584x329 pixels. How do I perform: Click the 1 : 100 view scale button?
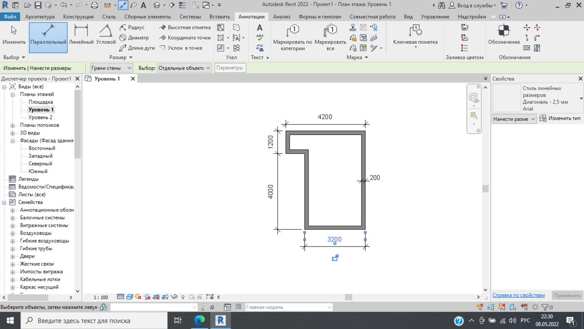point(101,297)
